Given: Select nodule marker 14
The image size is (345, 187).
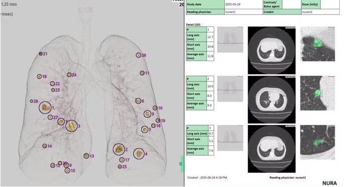Looking at the screenshot, I should pyautogui.click(x=45, y=146).
